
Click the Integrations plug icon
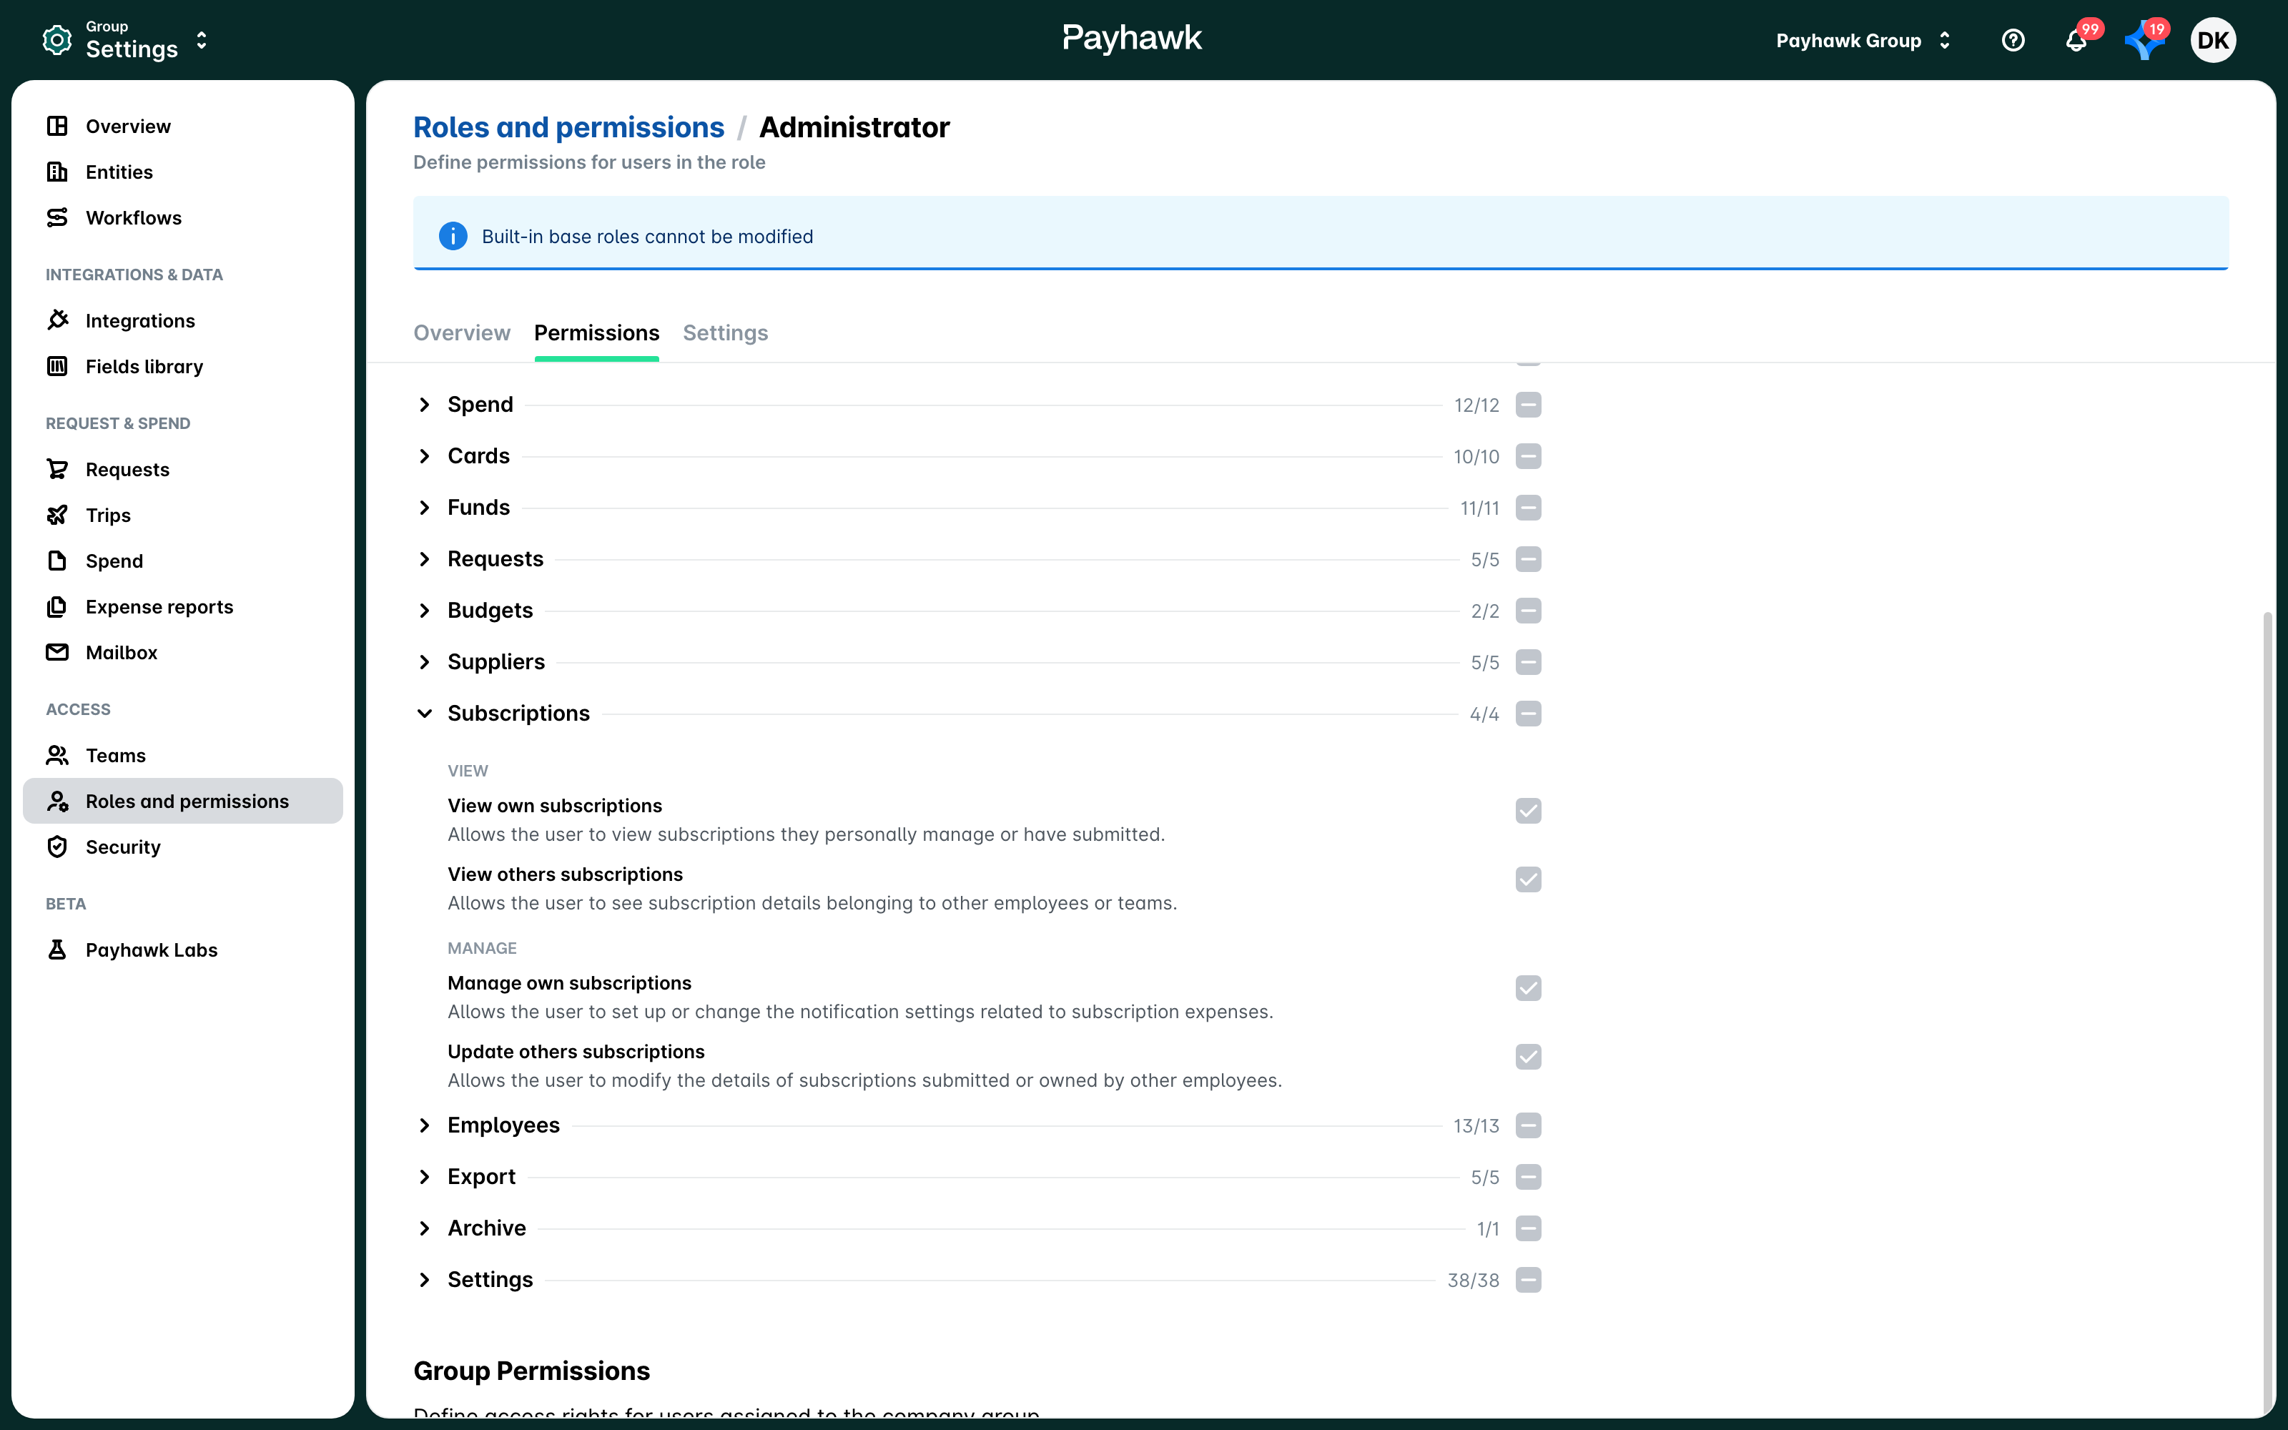tap(58, 320)
